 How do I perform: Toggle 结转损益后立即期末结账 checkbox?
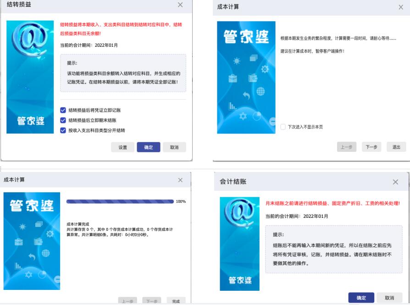[x=63, y=120]
